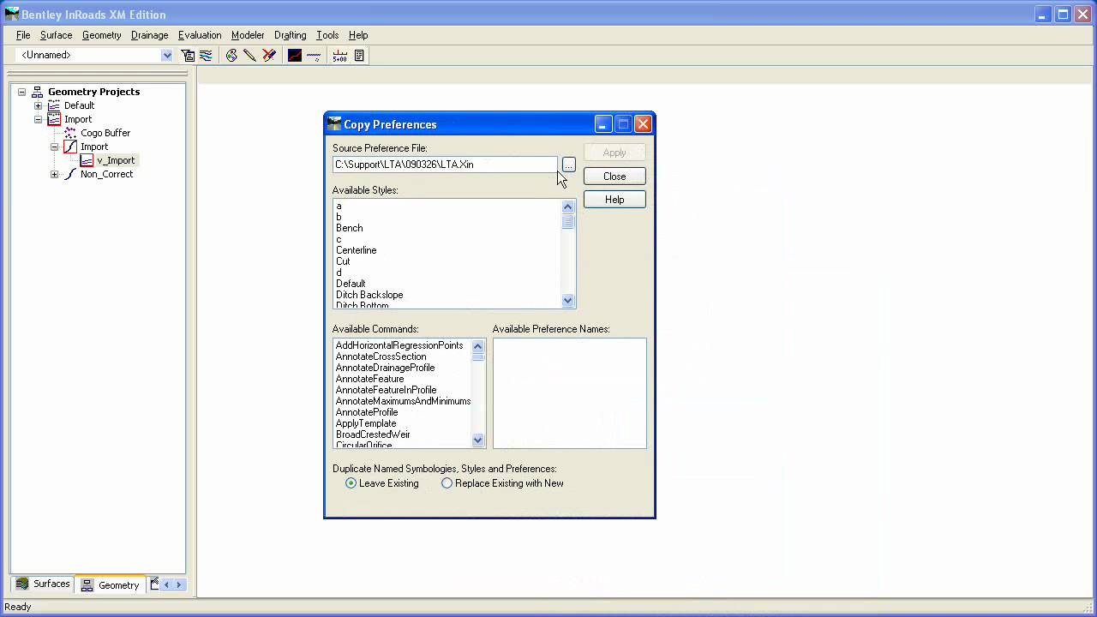The image size is (1097, 617).
Task: Click the report document toolbar icon
Action: 359,55
